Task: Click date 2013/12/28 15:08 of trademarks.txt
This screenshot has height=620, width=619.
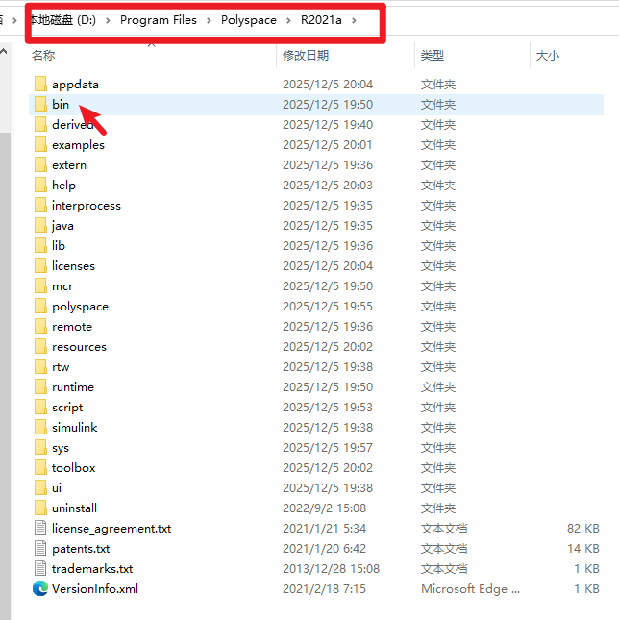Action: coord(331,569)
